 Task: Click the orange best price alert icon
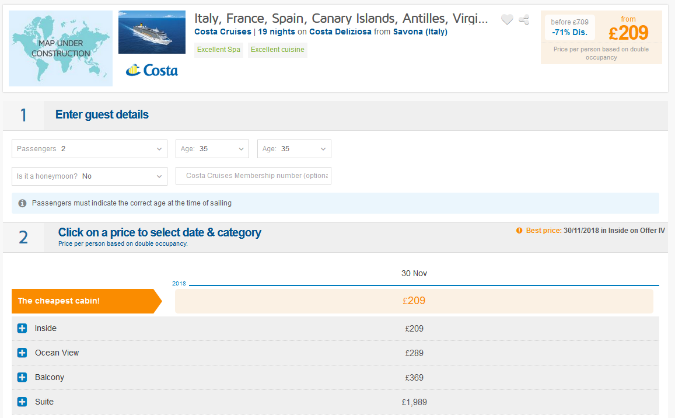click(519, 231)
